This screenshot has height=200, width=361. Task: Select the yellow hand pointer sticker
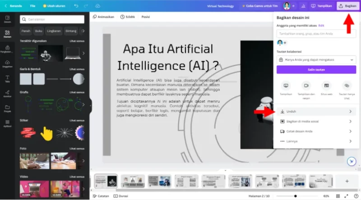46,134
